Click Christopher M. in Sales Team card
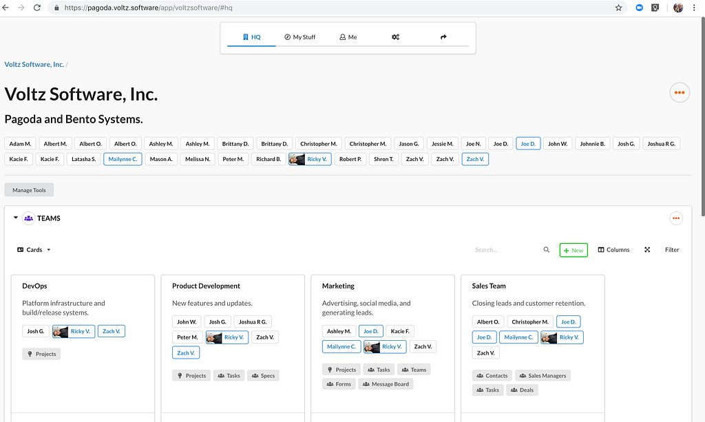 pos(530,321)
